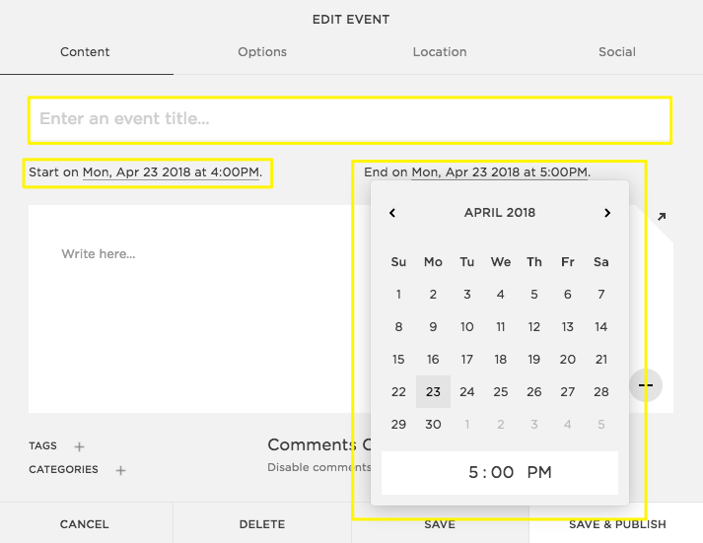Open the Location tab
The image size is (703, 543).
click(x=440, y=52)
